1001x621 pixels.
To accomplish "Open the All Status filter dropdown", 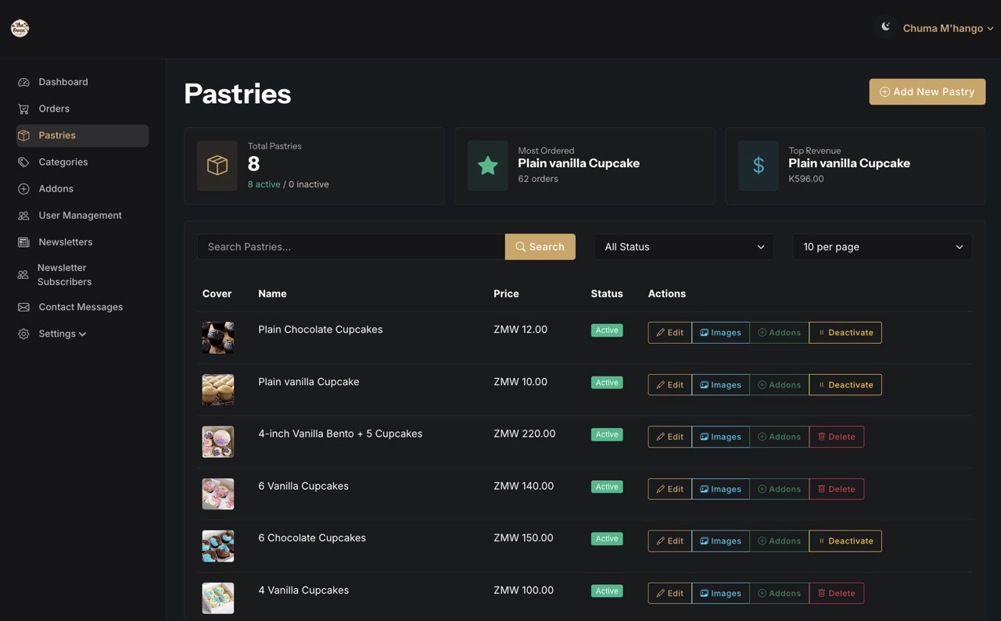I will [x=683, y=247].
